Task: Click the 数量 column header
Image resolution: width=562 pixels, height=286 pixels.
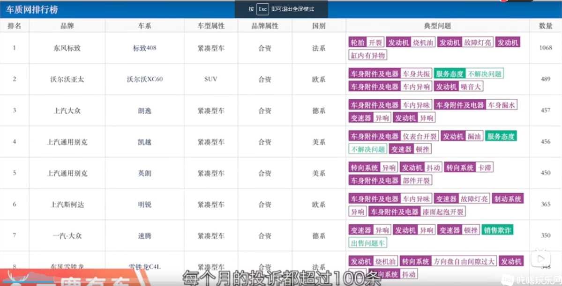Action: pos(546,26)
